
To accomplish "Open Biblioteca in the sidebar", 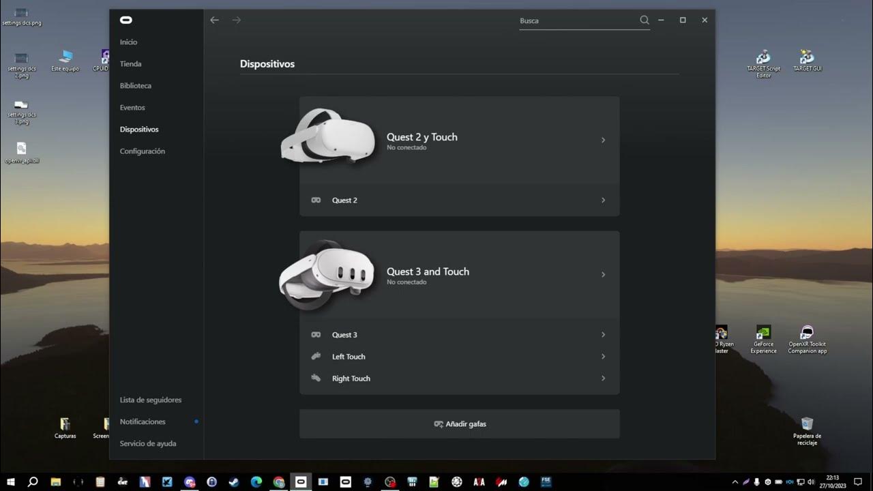I will pyautogui.click(x=136, y=86).
